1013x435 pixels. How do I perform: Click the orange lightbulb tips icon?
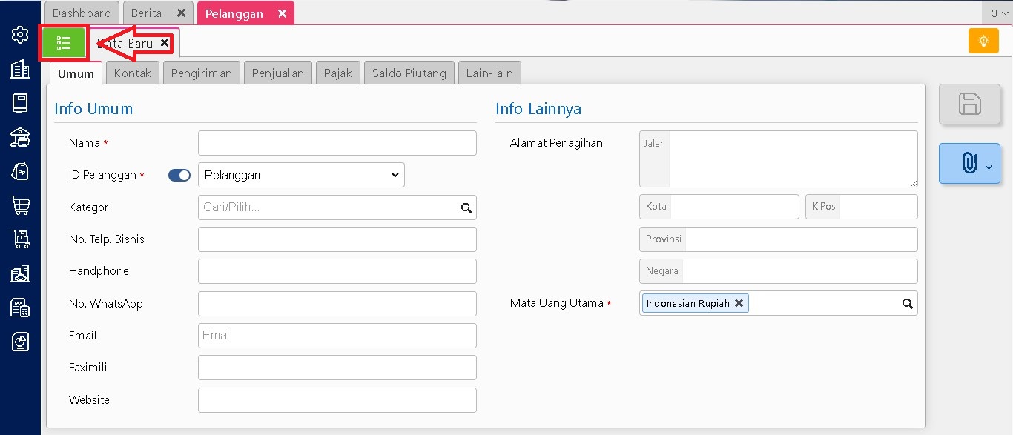[983, 41]
